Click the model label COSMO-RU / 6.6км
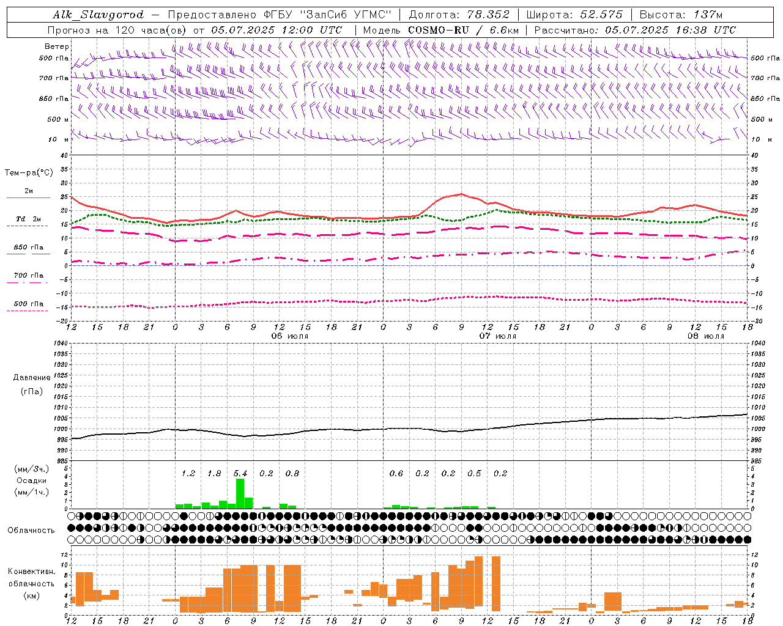783x626 pixels. [464, 30]
